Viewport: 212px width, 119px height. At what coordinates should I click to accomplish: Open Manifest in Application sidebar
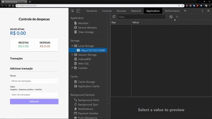(x=83, y=23)
